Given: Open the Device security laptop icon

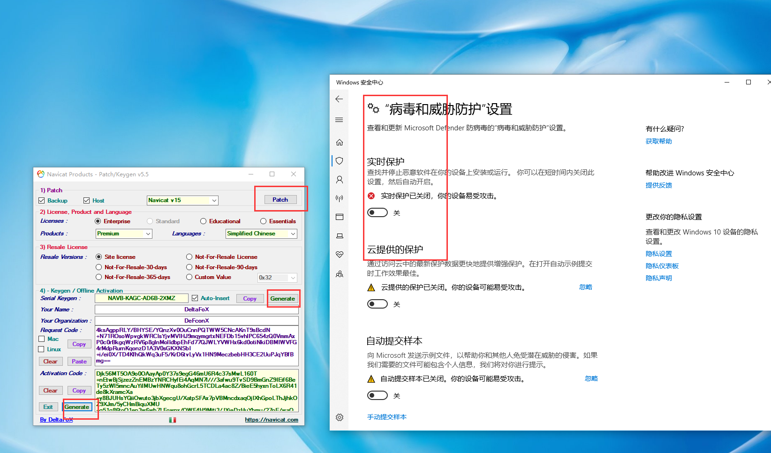Looking at the screenshot, I should pyautogui.click(x=340, y=236).
